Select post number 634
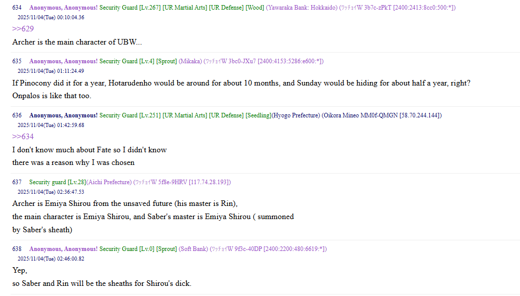 click(17, 8)
